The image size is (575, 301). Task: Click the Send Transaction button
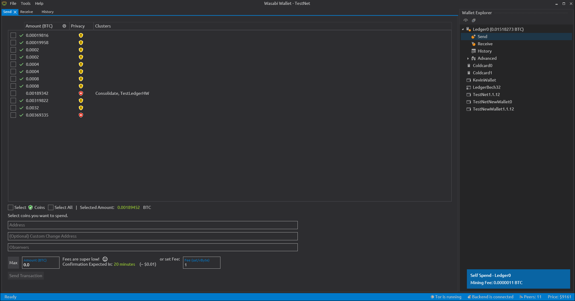coord(26,276)
